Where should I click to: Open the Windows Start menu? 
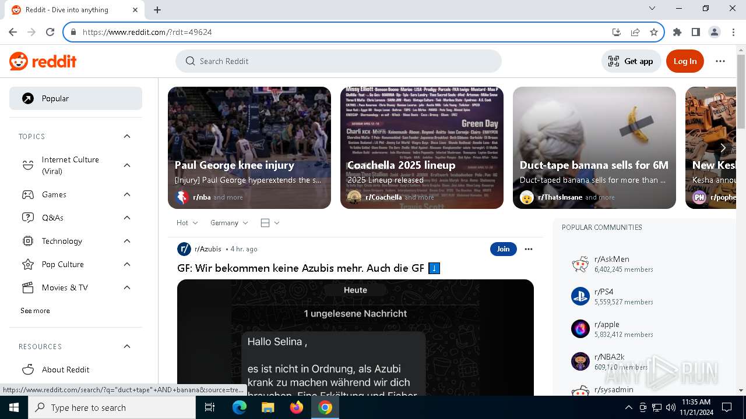(14, 407)
